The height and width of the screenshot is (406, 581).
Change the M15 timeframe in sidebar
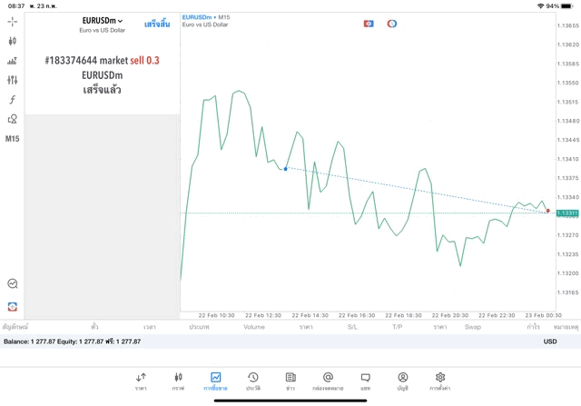point(12,139)
